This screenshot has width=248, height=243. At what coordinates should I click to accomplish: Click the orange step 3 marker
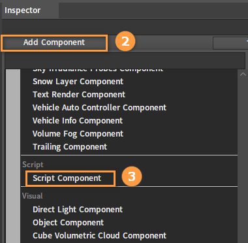pyautogui.click(x=132, y=176)
